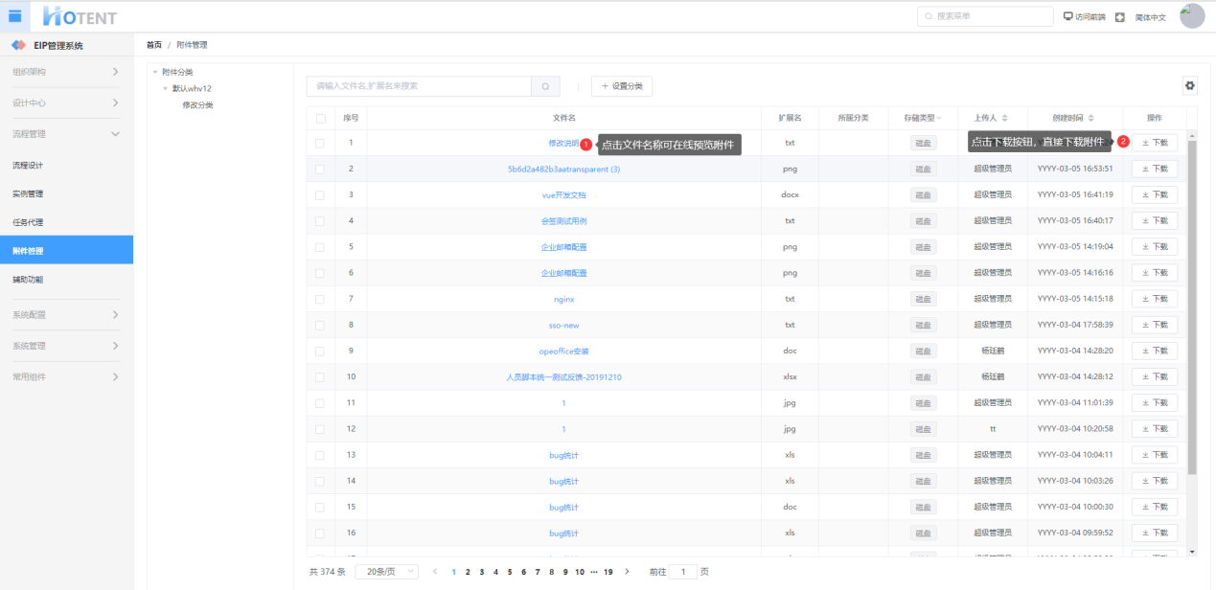
Task: Focus the 搜索菜单 search field
Action: tap(984, 16)
